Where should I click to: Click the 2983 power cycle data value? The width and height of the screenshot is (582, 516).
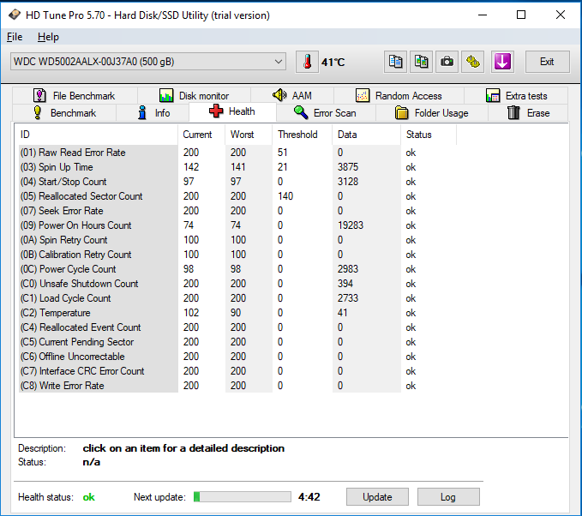coord(348,269)
